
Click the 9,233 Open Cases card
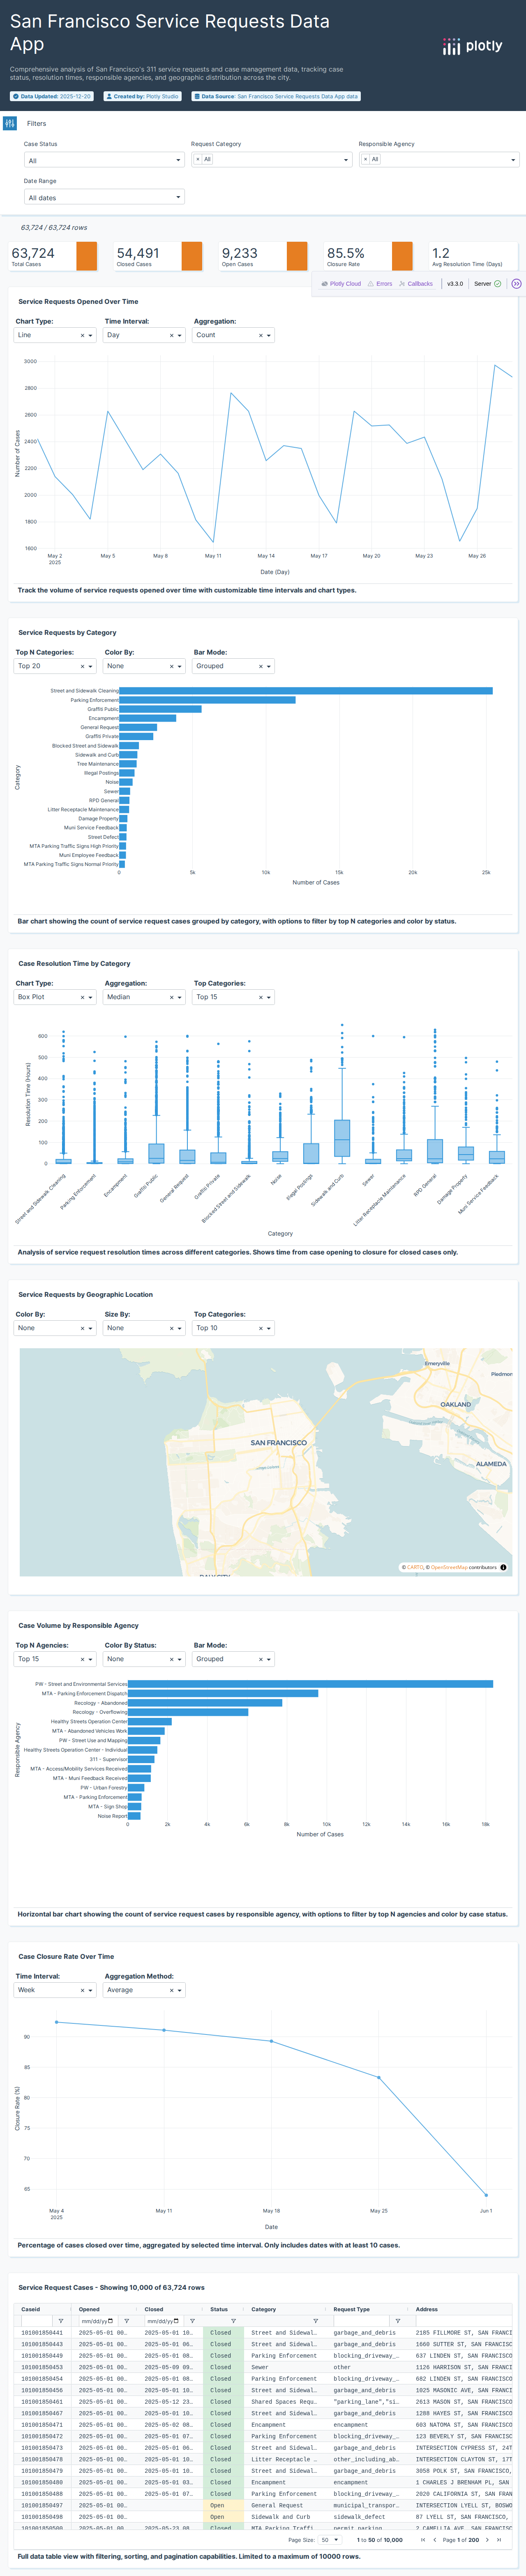click(264, 257)
